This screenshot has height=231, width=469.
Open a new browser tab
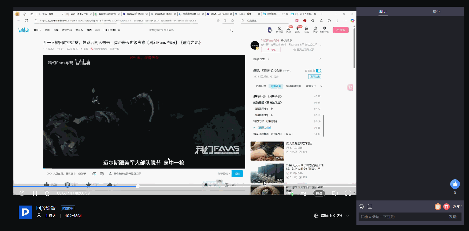pyautogui.click(x=322, y=14)
